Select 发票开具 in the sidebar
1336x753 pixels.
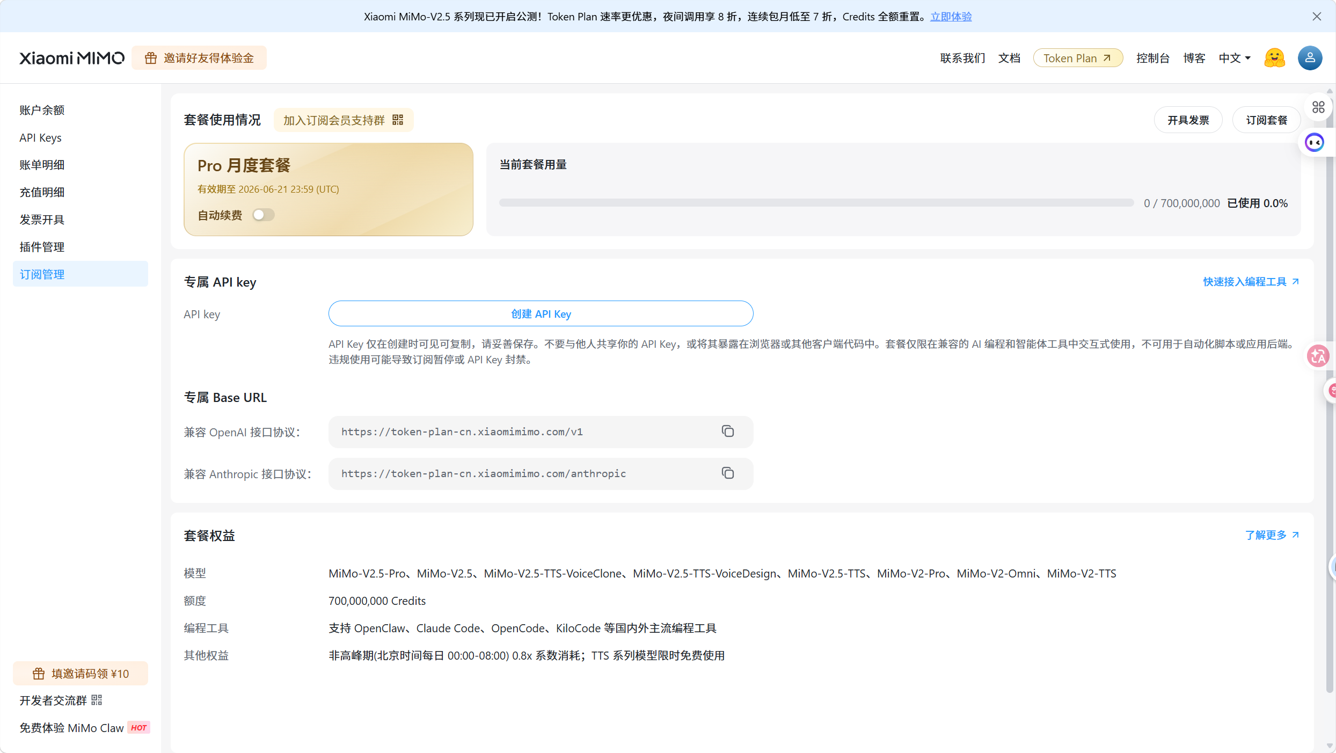[x=81, y=220]
